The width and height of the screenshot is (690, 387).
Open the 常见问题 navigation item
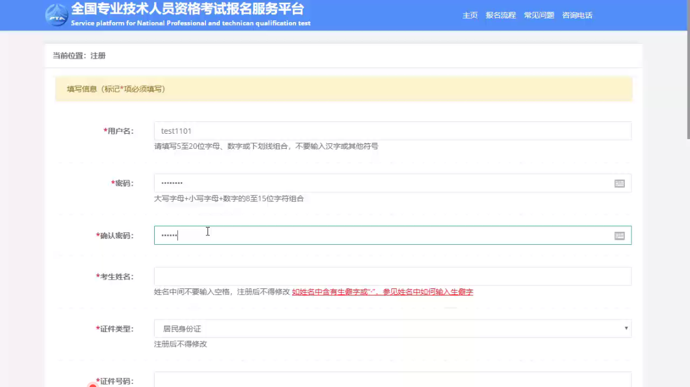539,16
